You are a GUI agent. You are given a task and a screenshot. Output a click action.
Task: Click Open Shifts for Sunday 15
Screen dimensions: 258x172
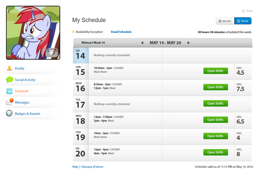tap(215, 71)
